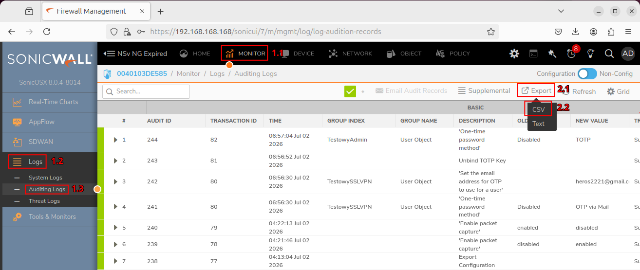Click the firewall device icon beside 0040103DE585
The height and width of the screenshot is (270, 640).
click(x=108, y=74)
